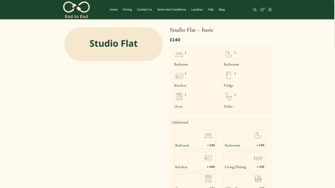335x188 pixels.
Task: Open Terms And Conditions link
Action: point(171,10)
